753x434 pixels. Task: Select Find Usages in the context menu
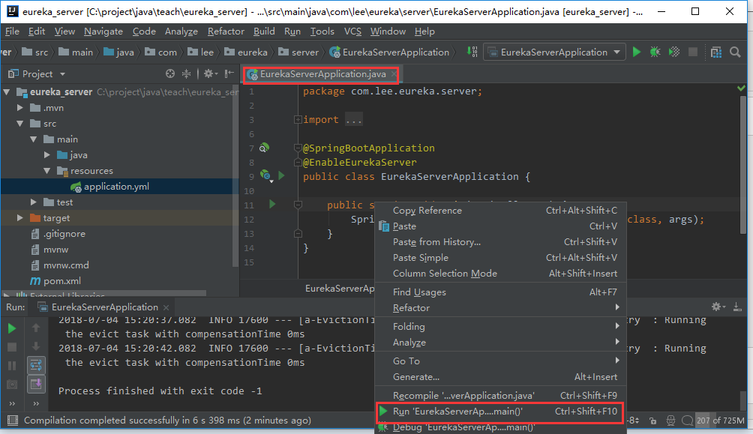point(500,292)
